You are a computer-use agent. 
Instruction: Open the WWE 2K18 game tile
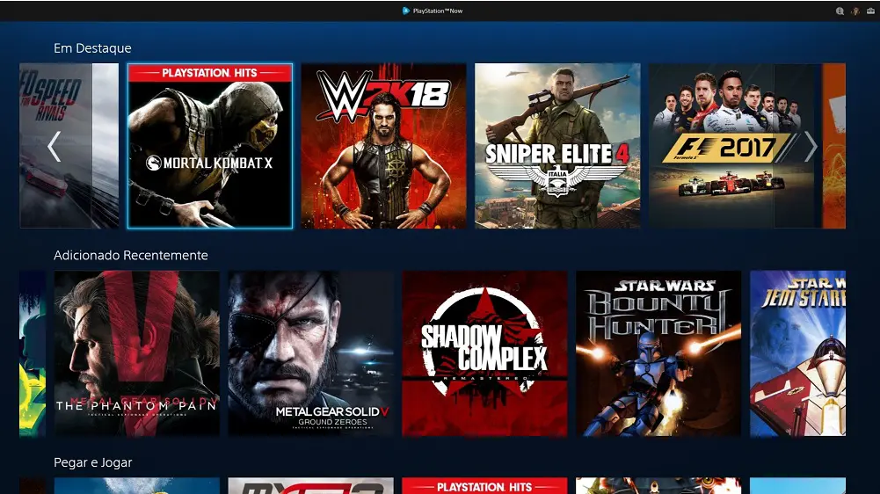pyautogui.click(x=383, y=146)
